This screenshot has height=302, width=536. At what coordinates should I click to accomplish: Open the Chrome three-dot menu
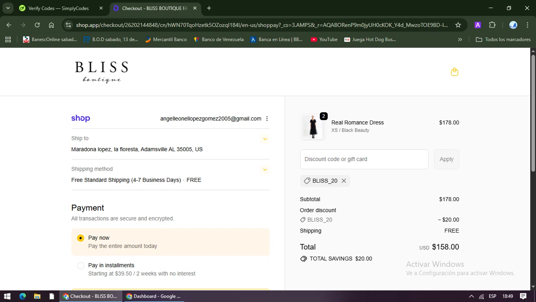click(x=527, y=25)
